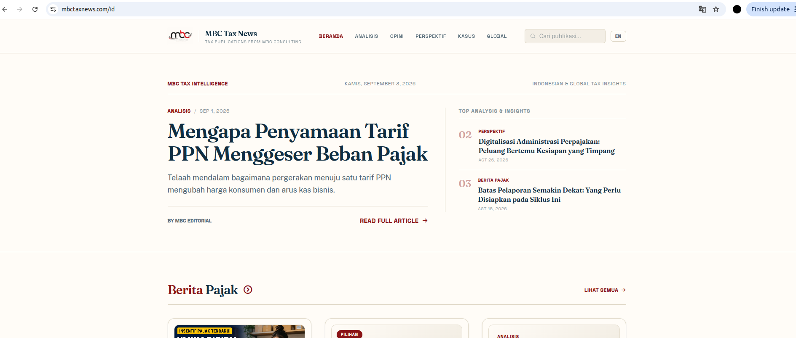This screenshot has height=338, width=796.
Task: Click the browser forward arrow
Action: (x=20, y=9)
